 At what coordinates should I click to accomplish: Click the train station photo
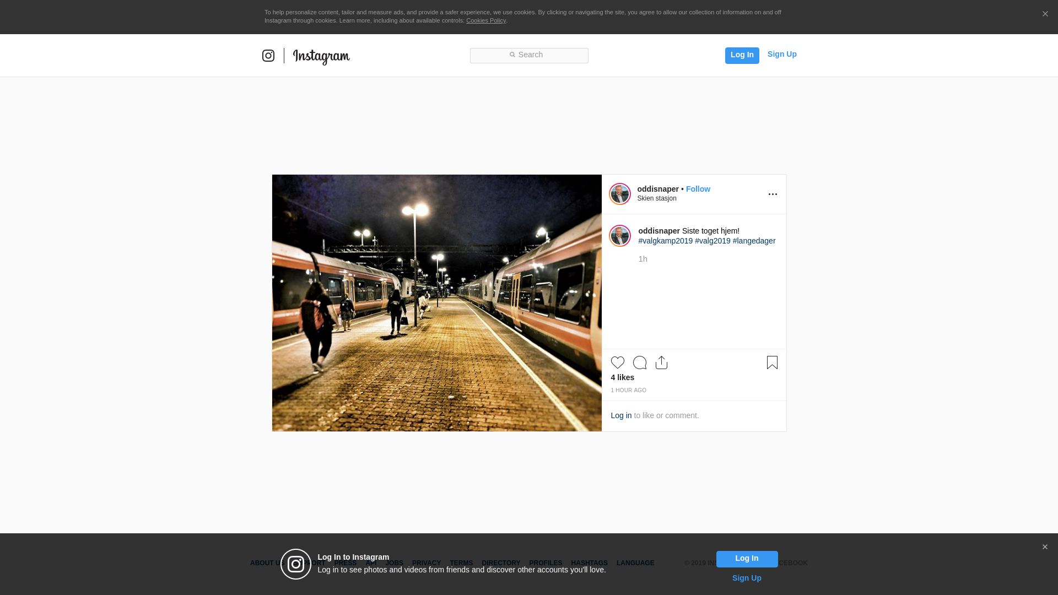click(437, 303)
